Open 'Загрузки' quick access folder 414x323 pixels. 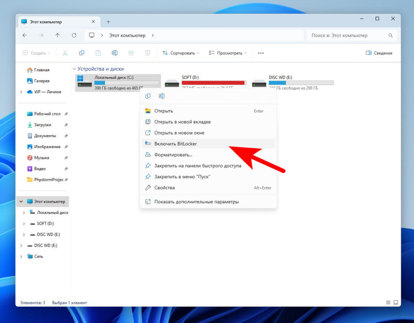click(x=39, y=125)
